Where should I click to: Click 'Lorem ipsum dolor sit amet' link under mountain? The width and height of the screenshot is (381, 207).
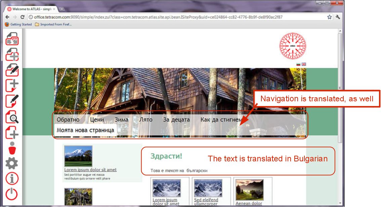click(90, 170)
